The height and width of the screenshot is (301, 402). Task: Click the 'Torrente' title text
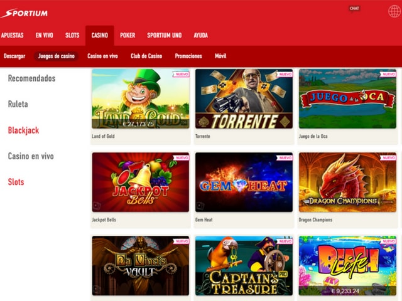[x=202, y=136]
